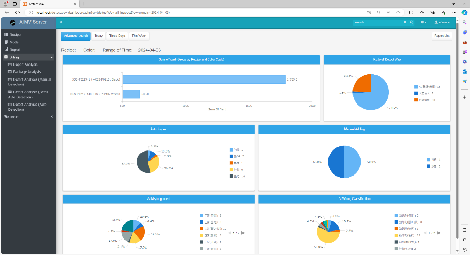Image resolution: width=470 pixels, height=255 pixels.
Task: Click the black recipe bar showing 1,789.0
Action: coord(204,79)
